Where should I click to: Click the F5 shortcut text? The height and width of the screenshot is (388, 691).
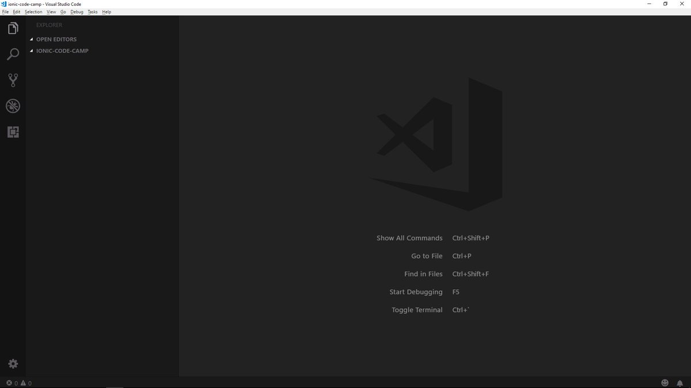click(456, 292)
